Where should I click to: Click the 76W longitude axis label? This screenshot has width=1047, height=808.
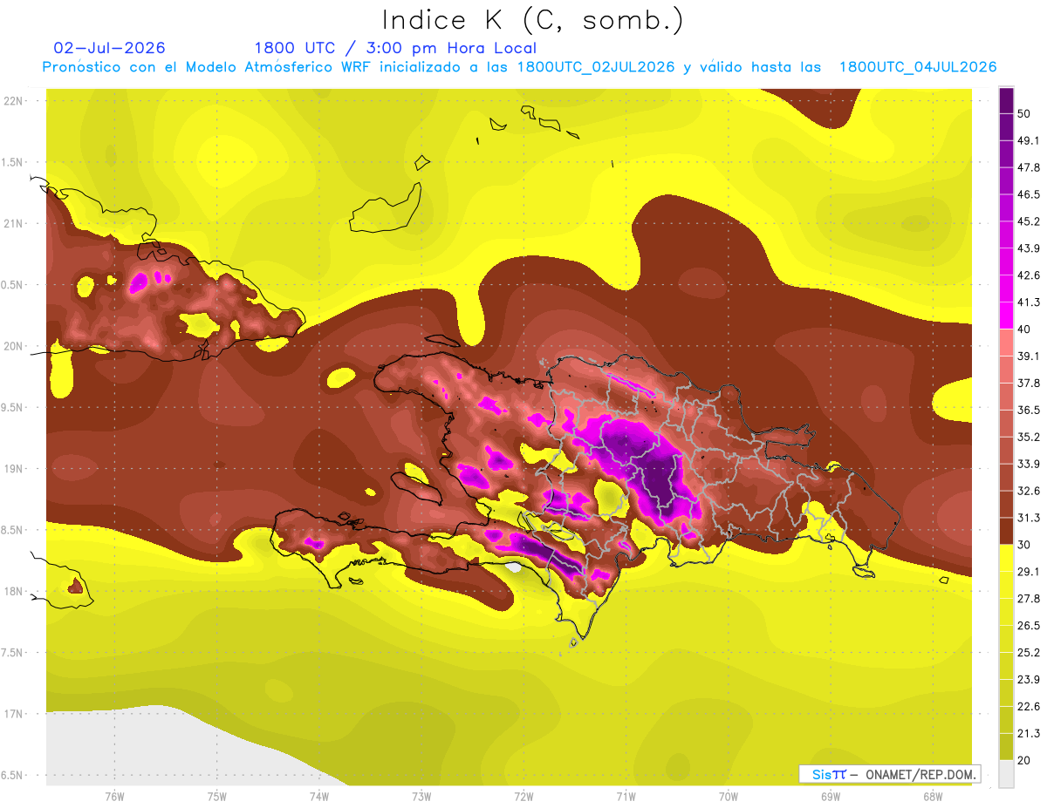114,796
